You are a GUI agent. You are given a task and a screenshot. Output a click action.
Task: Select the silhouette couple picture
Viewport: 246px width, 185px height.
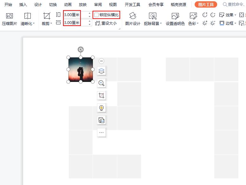[81, 70]
